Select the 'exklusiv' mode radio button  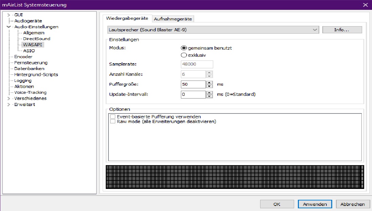click(184, 55)
